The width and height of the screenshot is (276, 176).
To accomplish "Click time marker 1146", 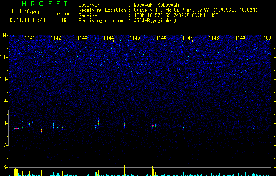I will coord(161,38).
